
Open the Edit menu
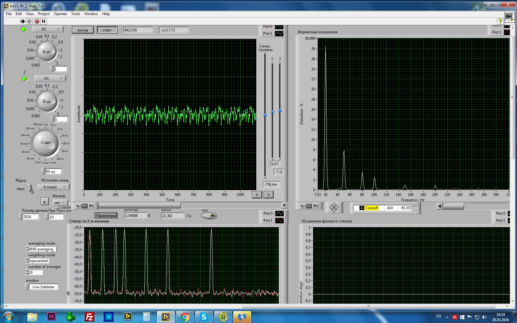click(19, 14)
